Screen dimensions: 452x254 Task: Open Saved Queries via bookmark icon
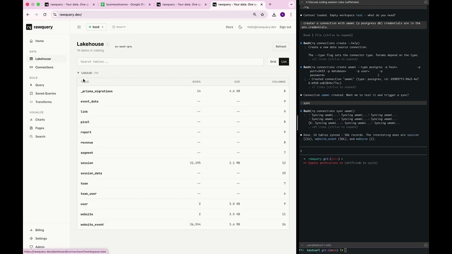31,93
